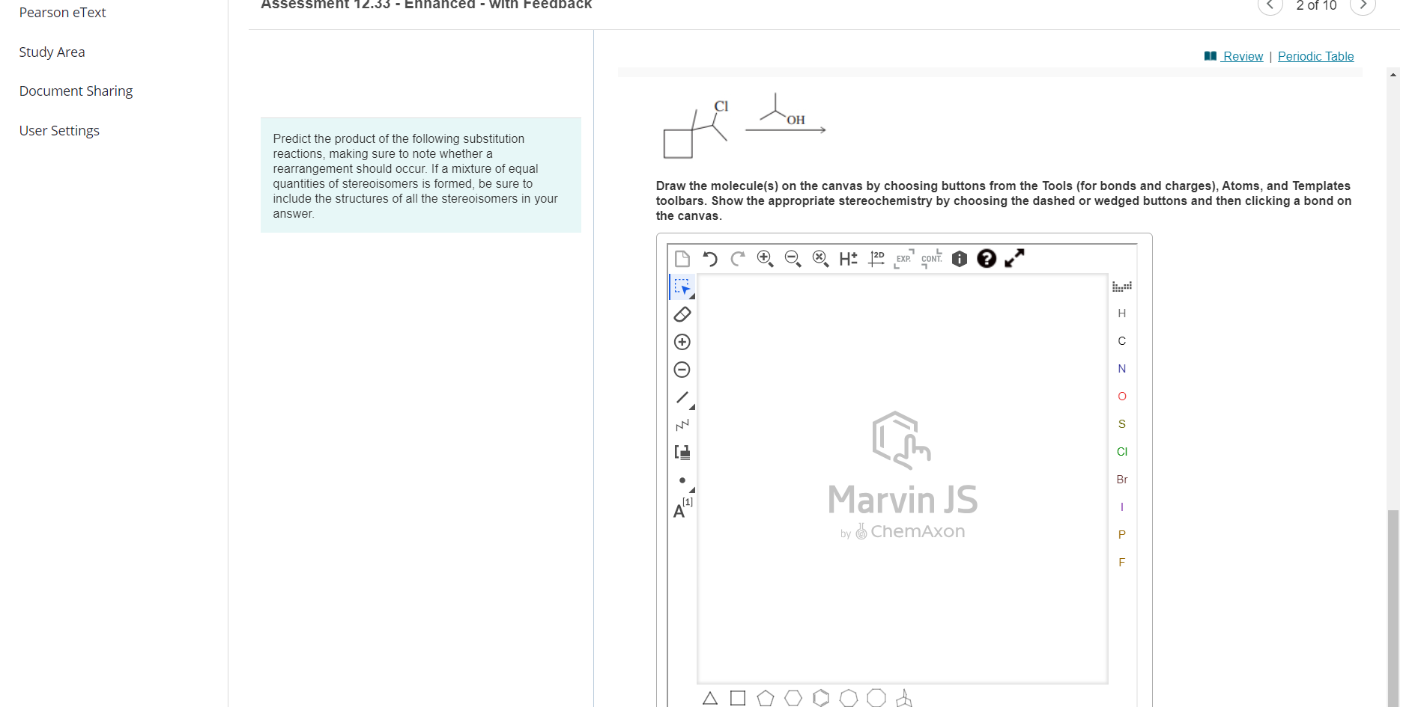This screenshot has height=707, width=1418.
Task: Expand the selection tool options triangle
Action: point(691,295)
